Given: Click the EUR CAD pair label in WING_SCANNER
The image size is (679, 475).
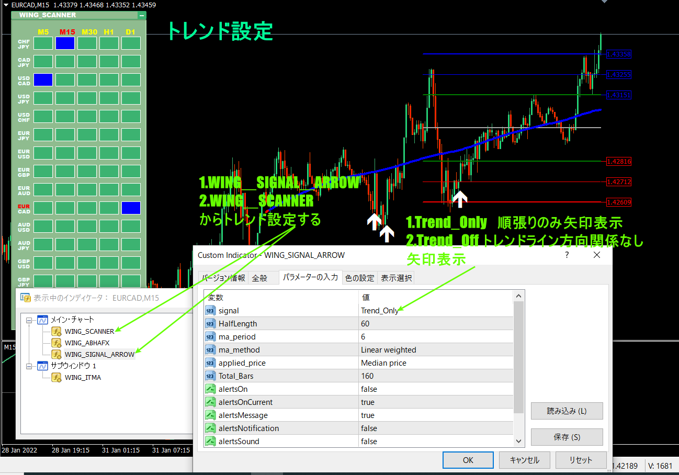Looking at the screenshot, I should (24, 209).
